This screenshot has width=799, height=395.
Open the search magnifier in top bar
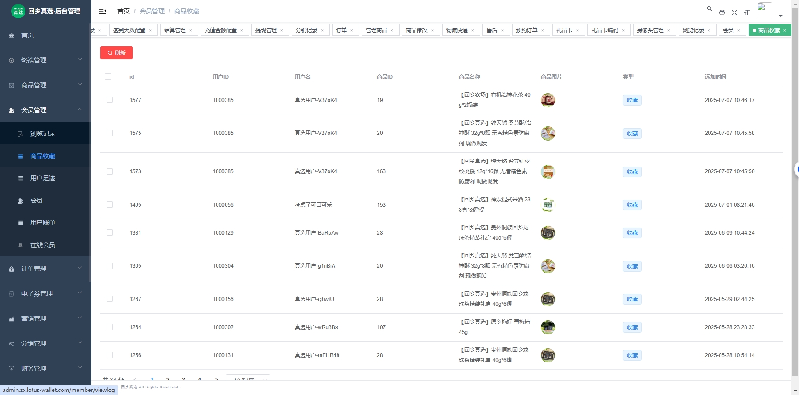(x=709, y=9)
